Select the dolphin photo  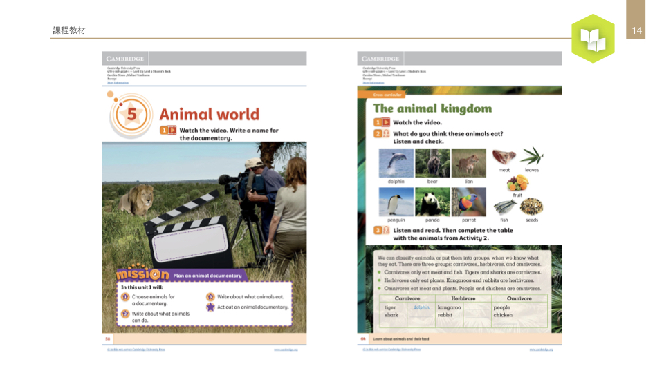(x=396, y=163)
